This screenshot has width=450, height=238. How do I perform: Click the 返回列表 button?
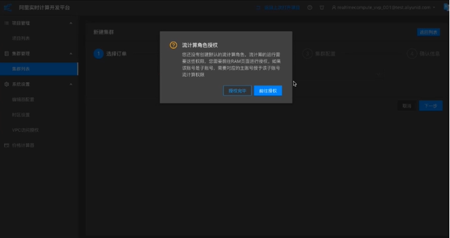coord(428,32)
